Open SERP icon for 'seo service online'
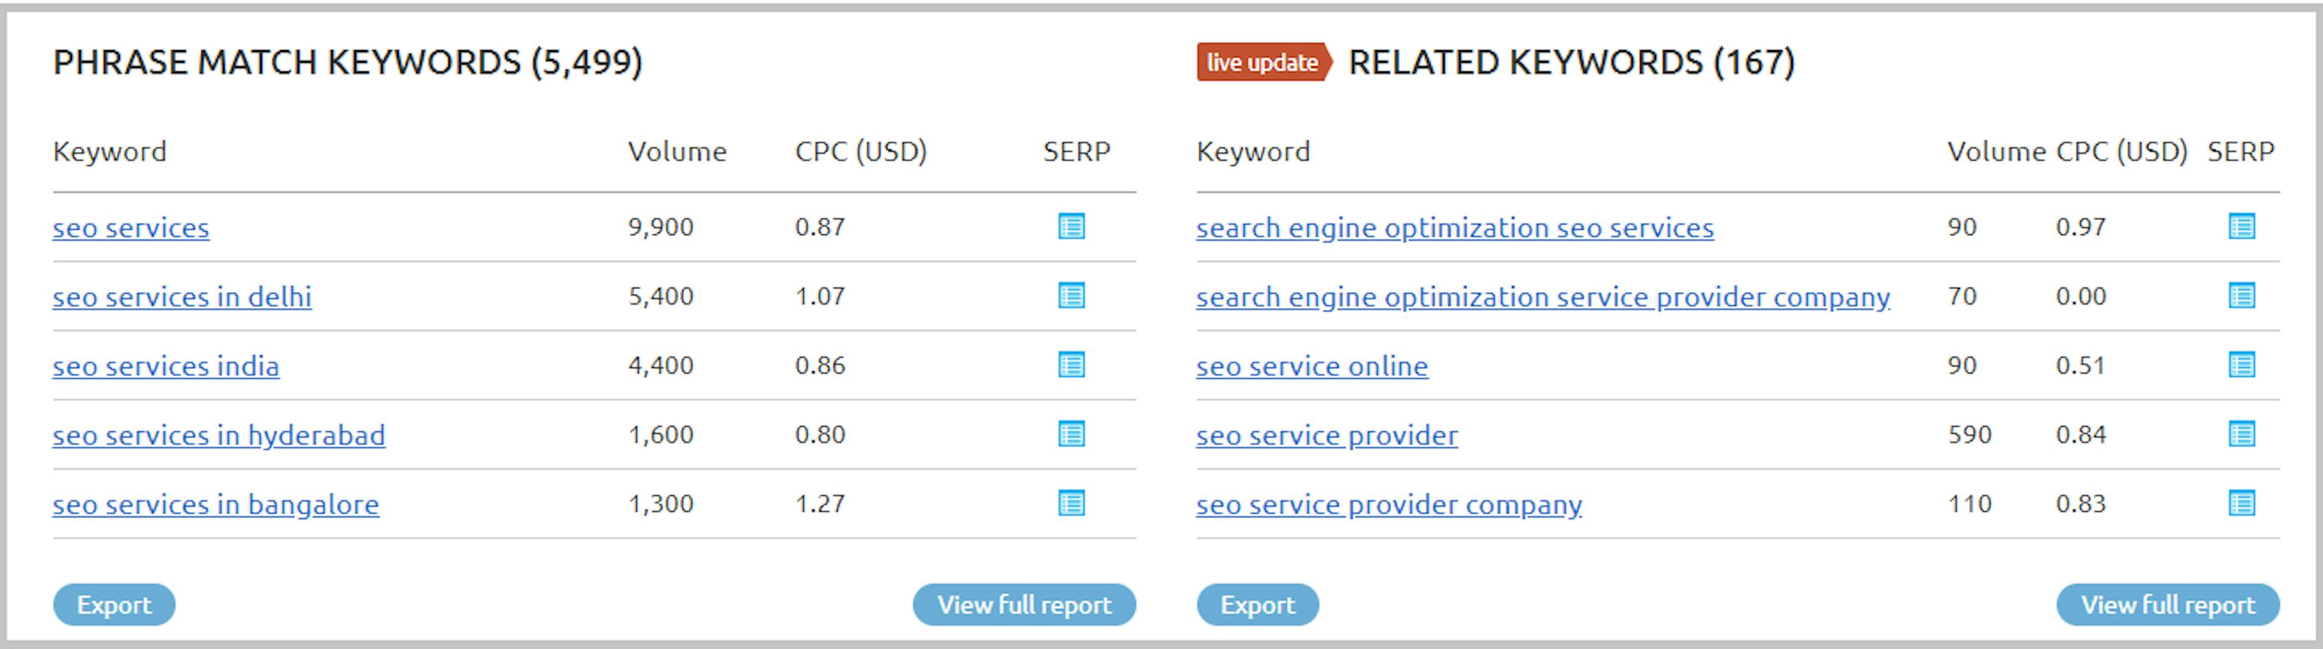2323x649 pixels. [2241, 365]
